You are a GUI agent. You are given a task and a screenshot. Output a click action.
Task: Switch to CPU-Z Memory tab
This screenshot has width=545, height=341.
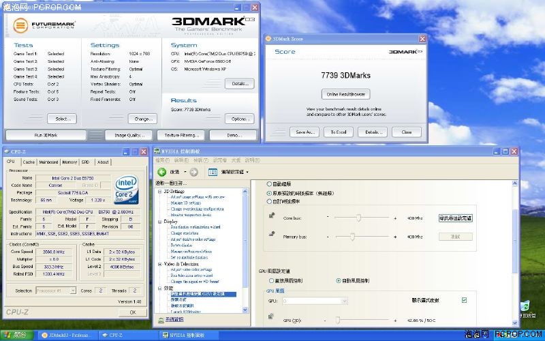click(69, 162)
